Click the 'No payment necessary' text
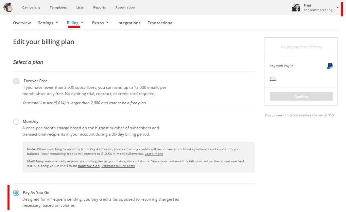 (x=301, y=47)
